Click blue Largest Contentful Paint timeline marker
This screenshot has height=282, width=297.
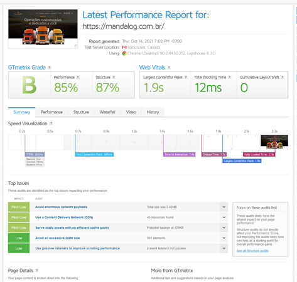click(242, 161)
